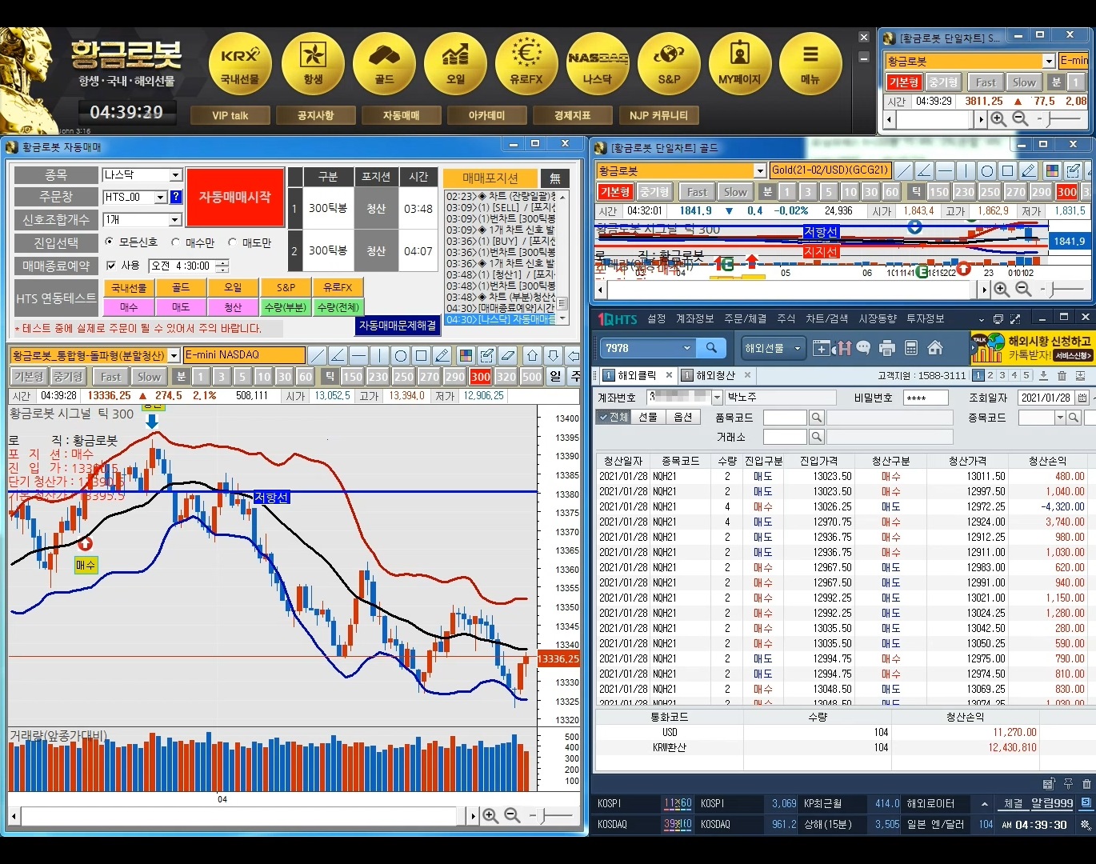Viewport: 1096px width, 864px height.
Task: Open 오일 coin icon
Action: (x=455, y=64)
